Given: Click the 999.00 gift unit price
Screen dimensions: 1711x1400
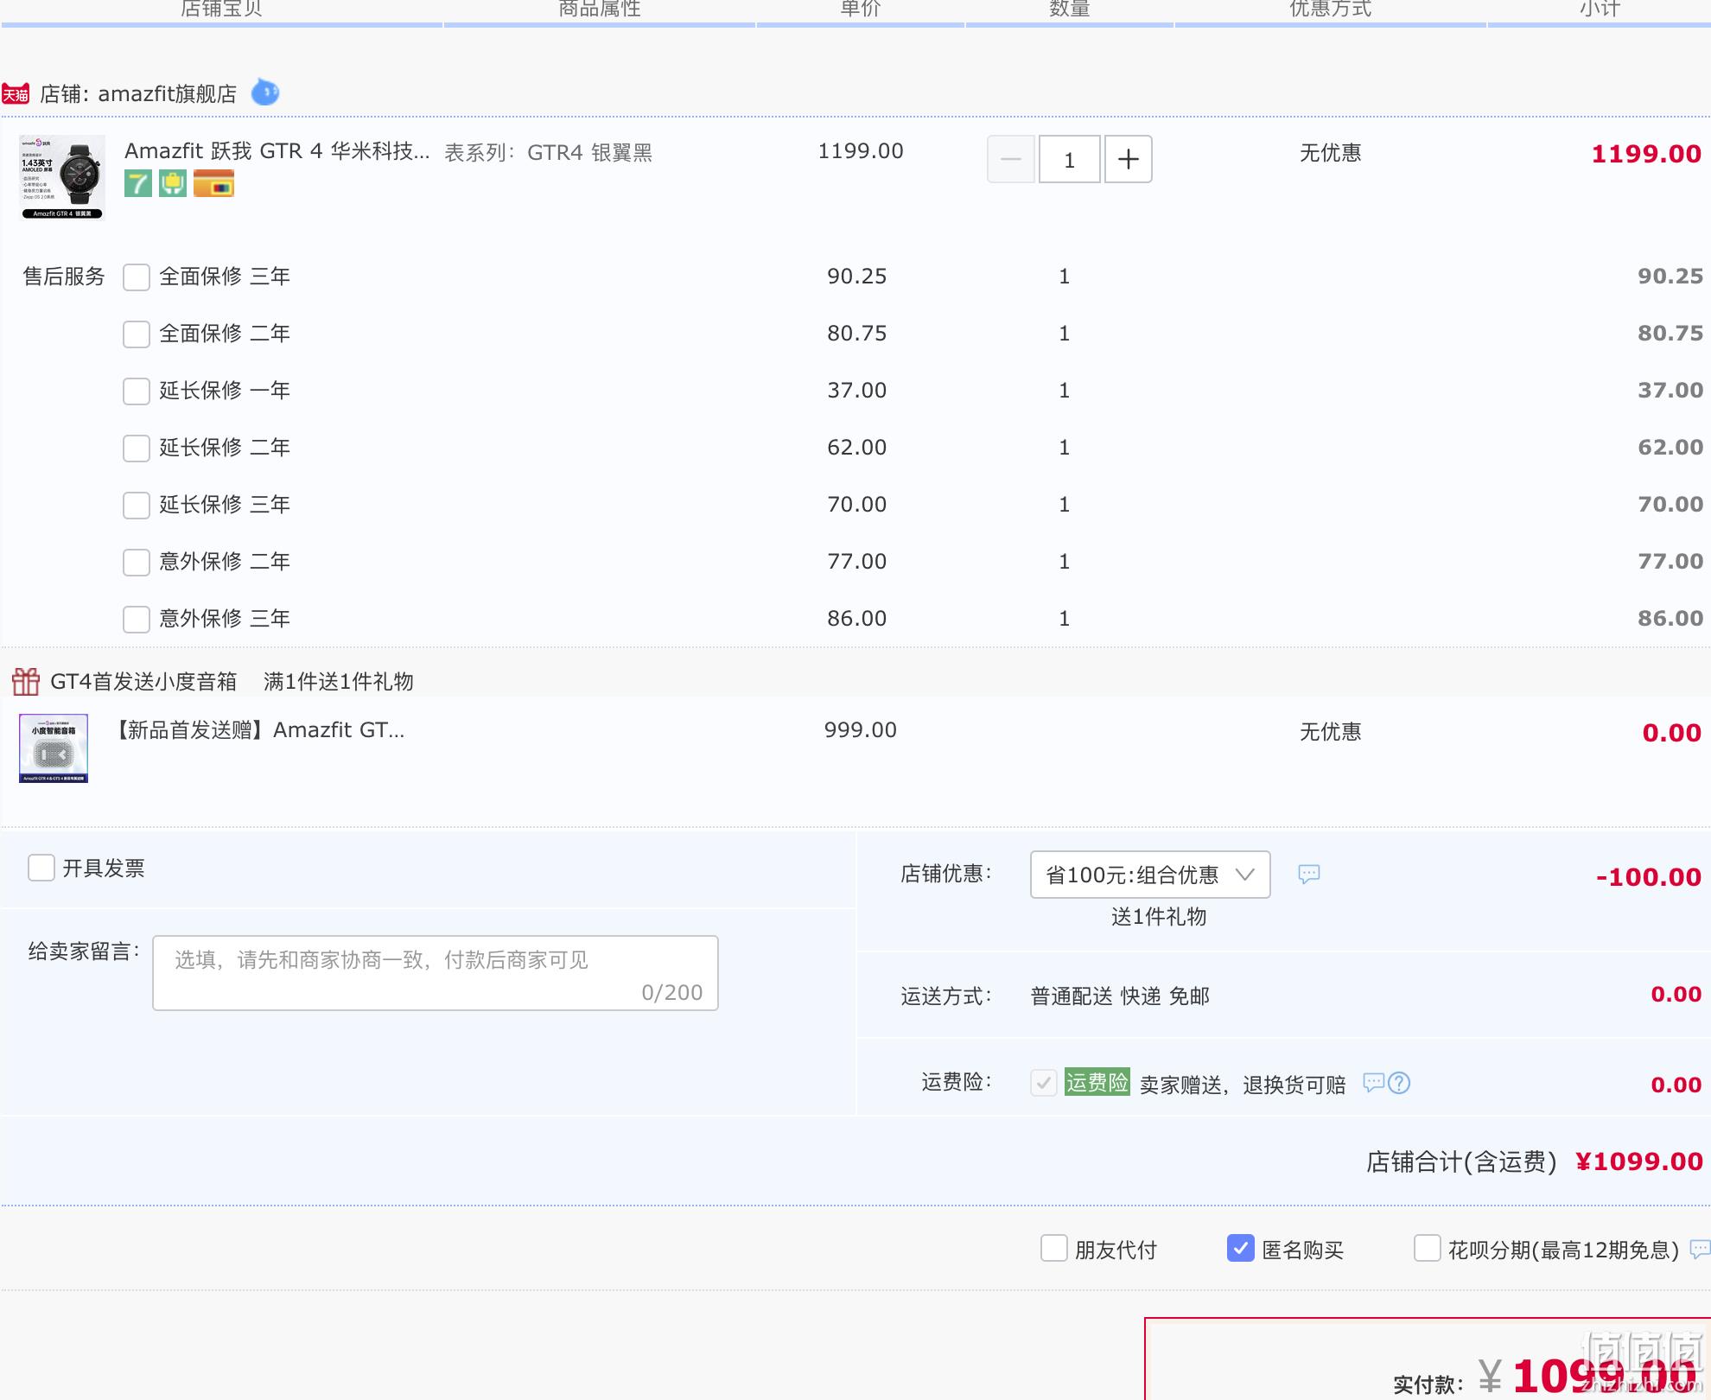Looking at the screenshot, I should 861,730.
